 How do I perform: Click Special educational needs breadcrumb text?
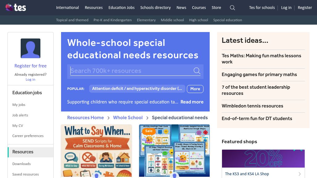coord(180,118)
